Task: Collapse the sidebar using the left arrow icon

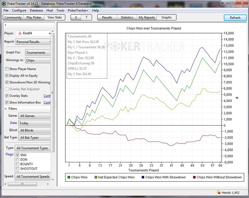Action: click(5, 25)
